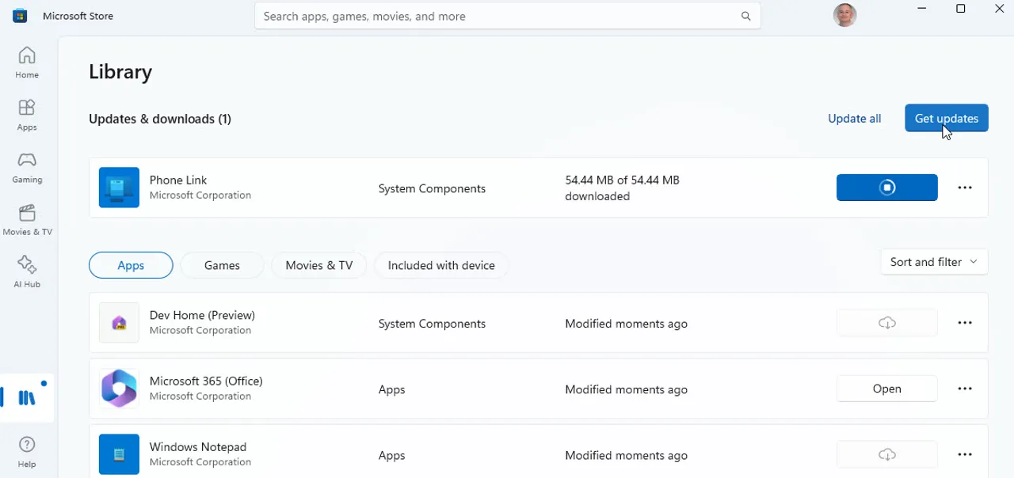Click the Dev Home app icon
The height and width of the screenshot is (478, 1014).
[119, 323]
